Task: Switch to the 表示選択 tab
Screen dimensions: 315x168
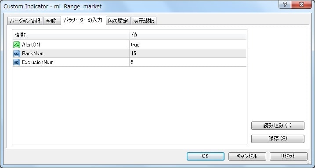Action: click(144, 21)
